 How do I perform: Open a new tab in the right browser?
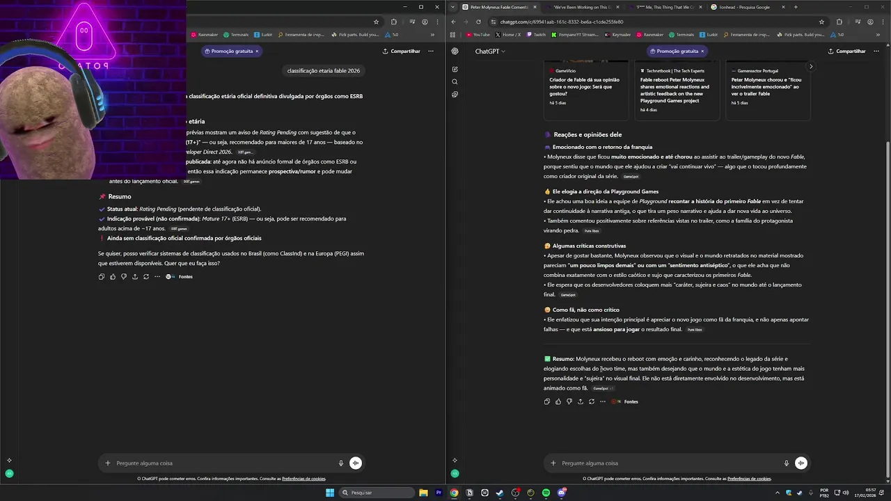pos(796,7)
